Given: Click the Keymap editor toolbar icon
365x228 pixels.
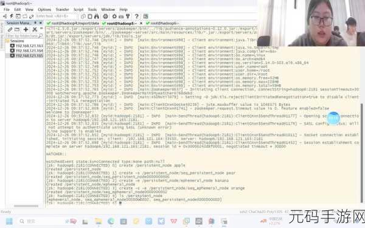Looking at the screenshot, I should pyautogui.click(x=121, y=16).
